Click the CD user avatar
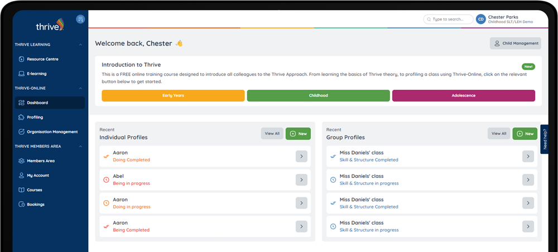The height and width of the screenshot is (252, 558). 481,19
